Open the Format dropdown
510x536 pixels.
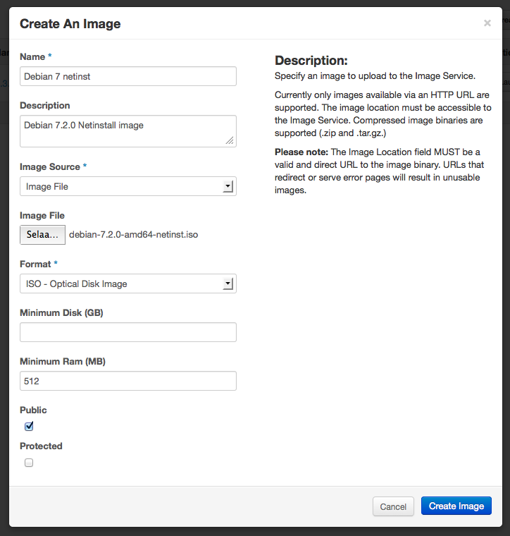128,284
